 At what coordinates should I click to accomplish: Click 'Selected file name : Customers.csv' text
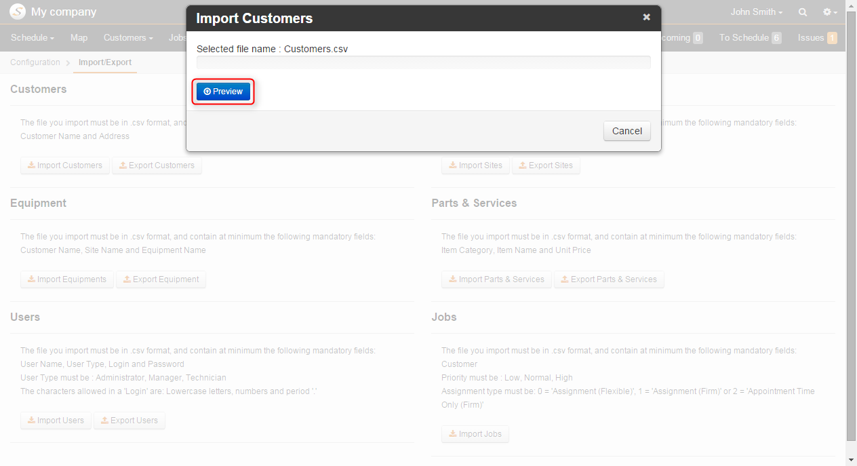pos(272,49)
